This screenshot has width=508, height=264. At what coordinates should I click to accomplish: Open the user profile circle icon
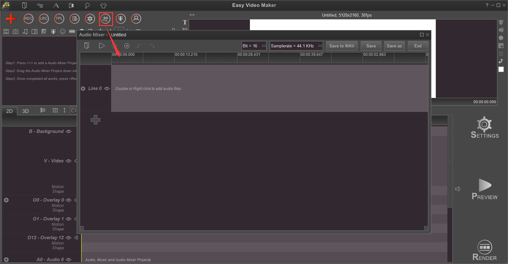tap(136, 18)
